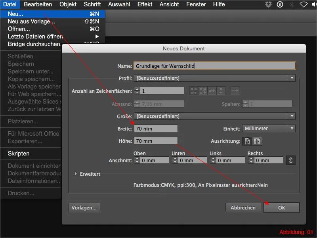Choose arrange by row icon

pos(212,91)
